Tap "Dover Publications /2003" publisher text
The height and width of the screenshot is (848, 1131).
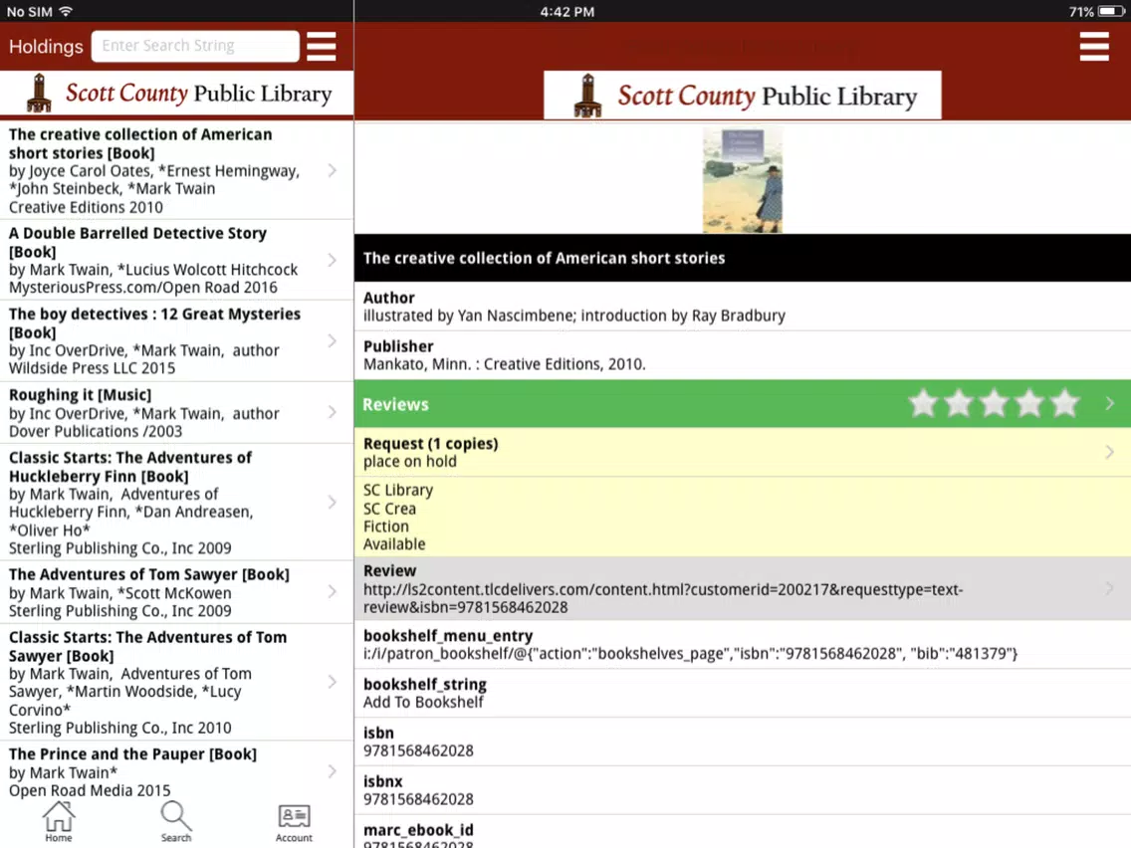pyautogui.click(x=96, y=431)
